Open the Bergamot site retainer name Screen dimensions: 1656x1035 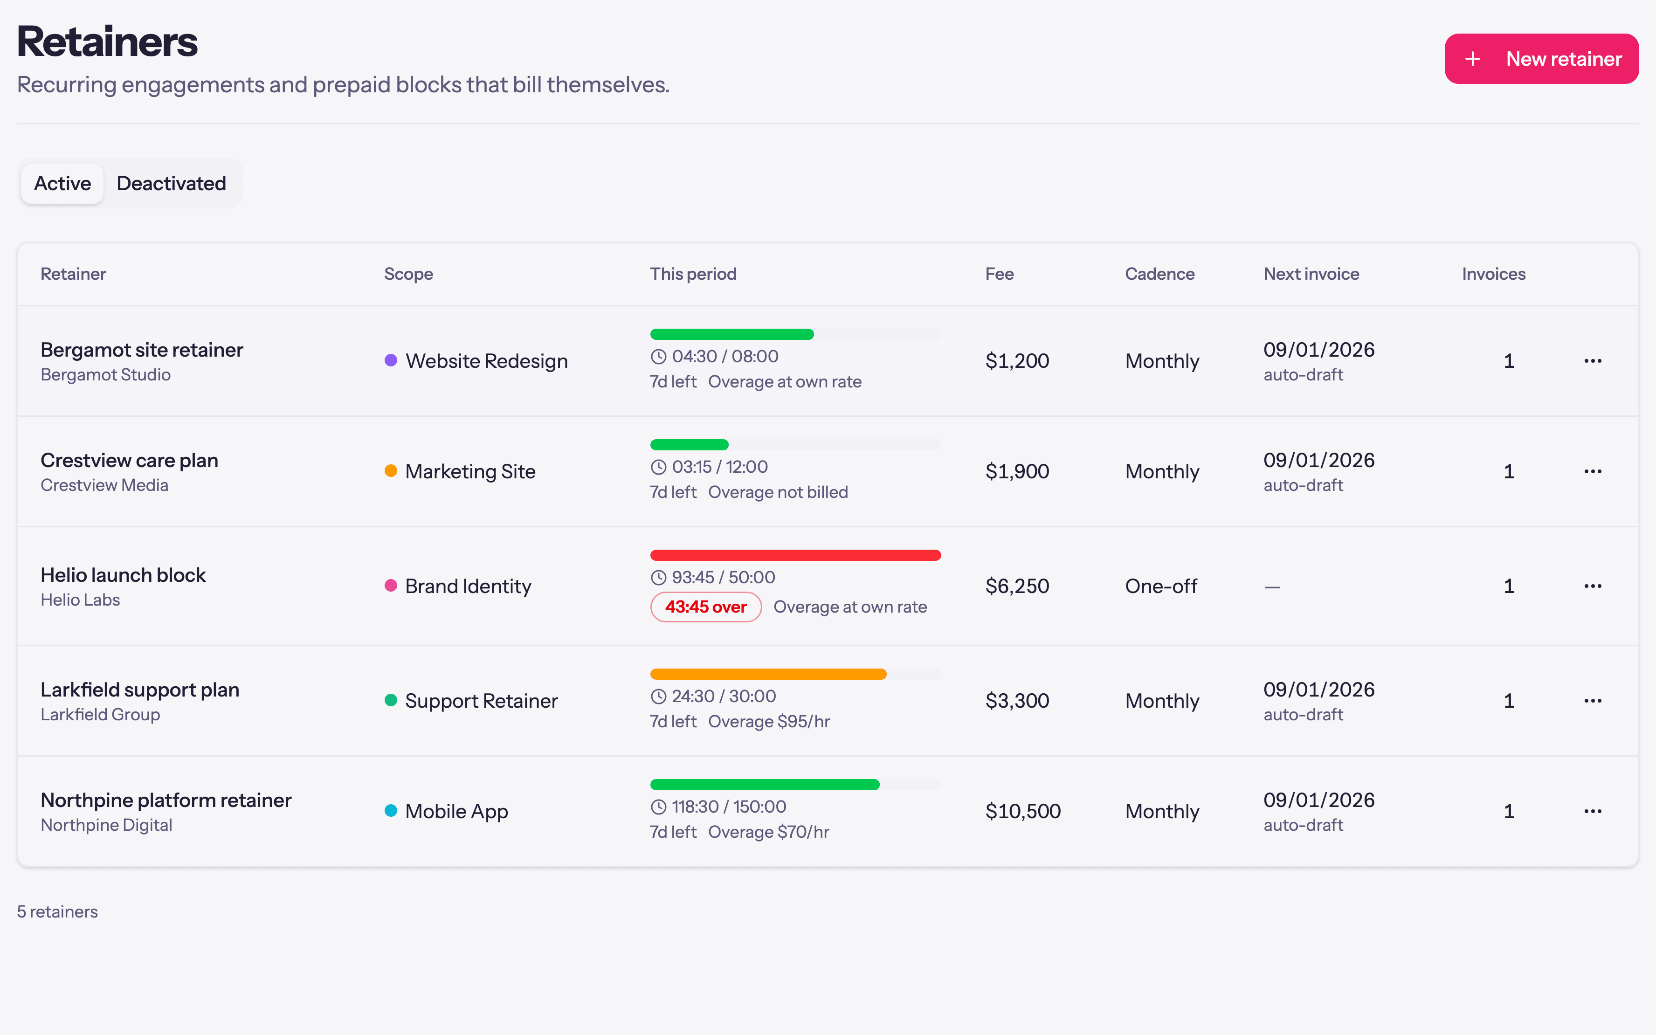142,350
